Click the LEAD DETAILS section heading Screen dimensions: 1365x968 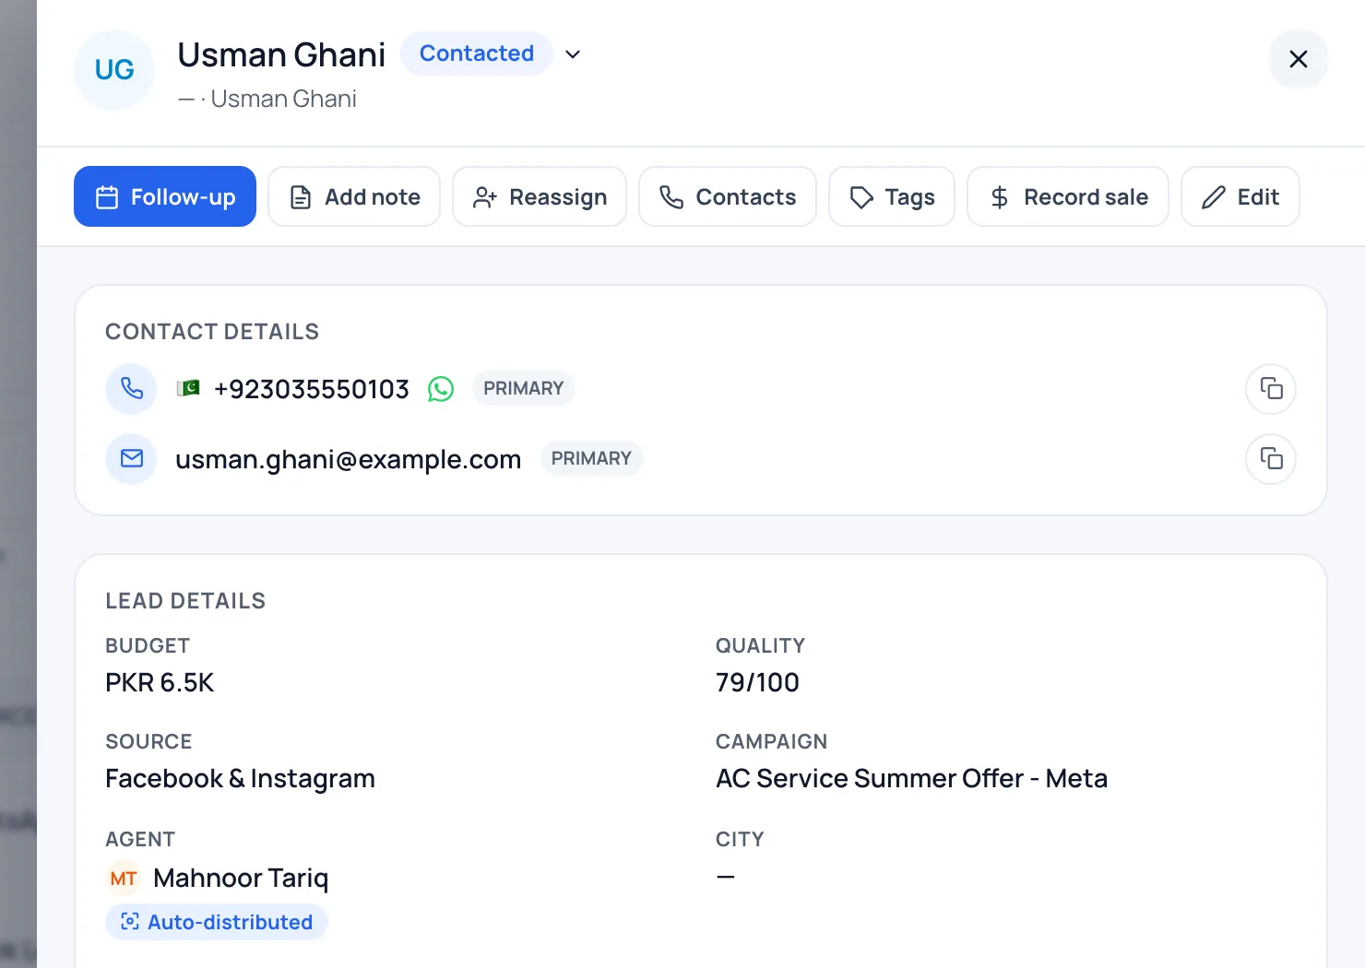pos(185,601)
